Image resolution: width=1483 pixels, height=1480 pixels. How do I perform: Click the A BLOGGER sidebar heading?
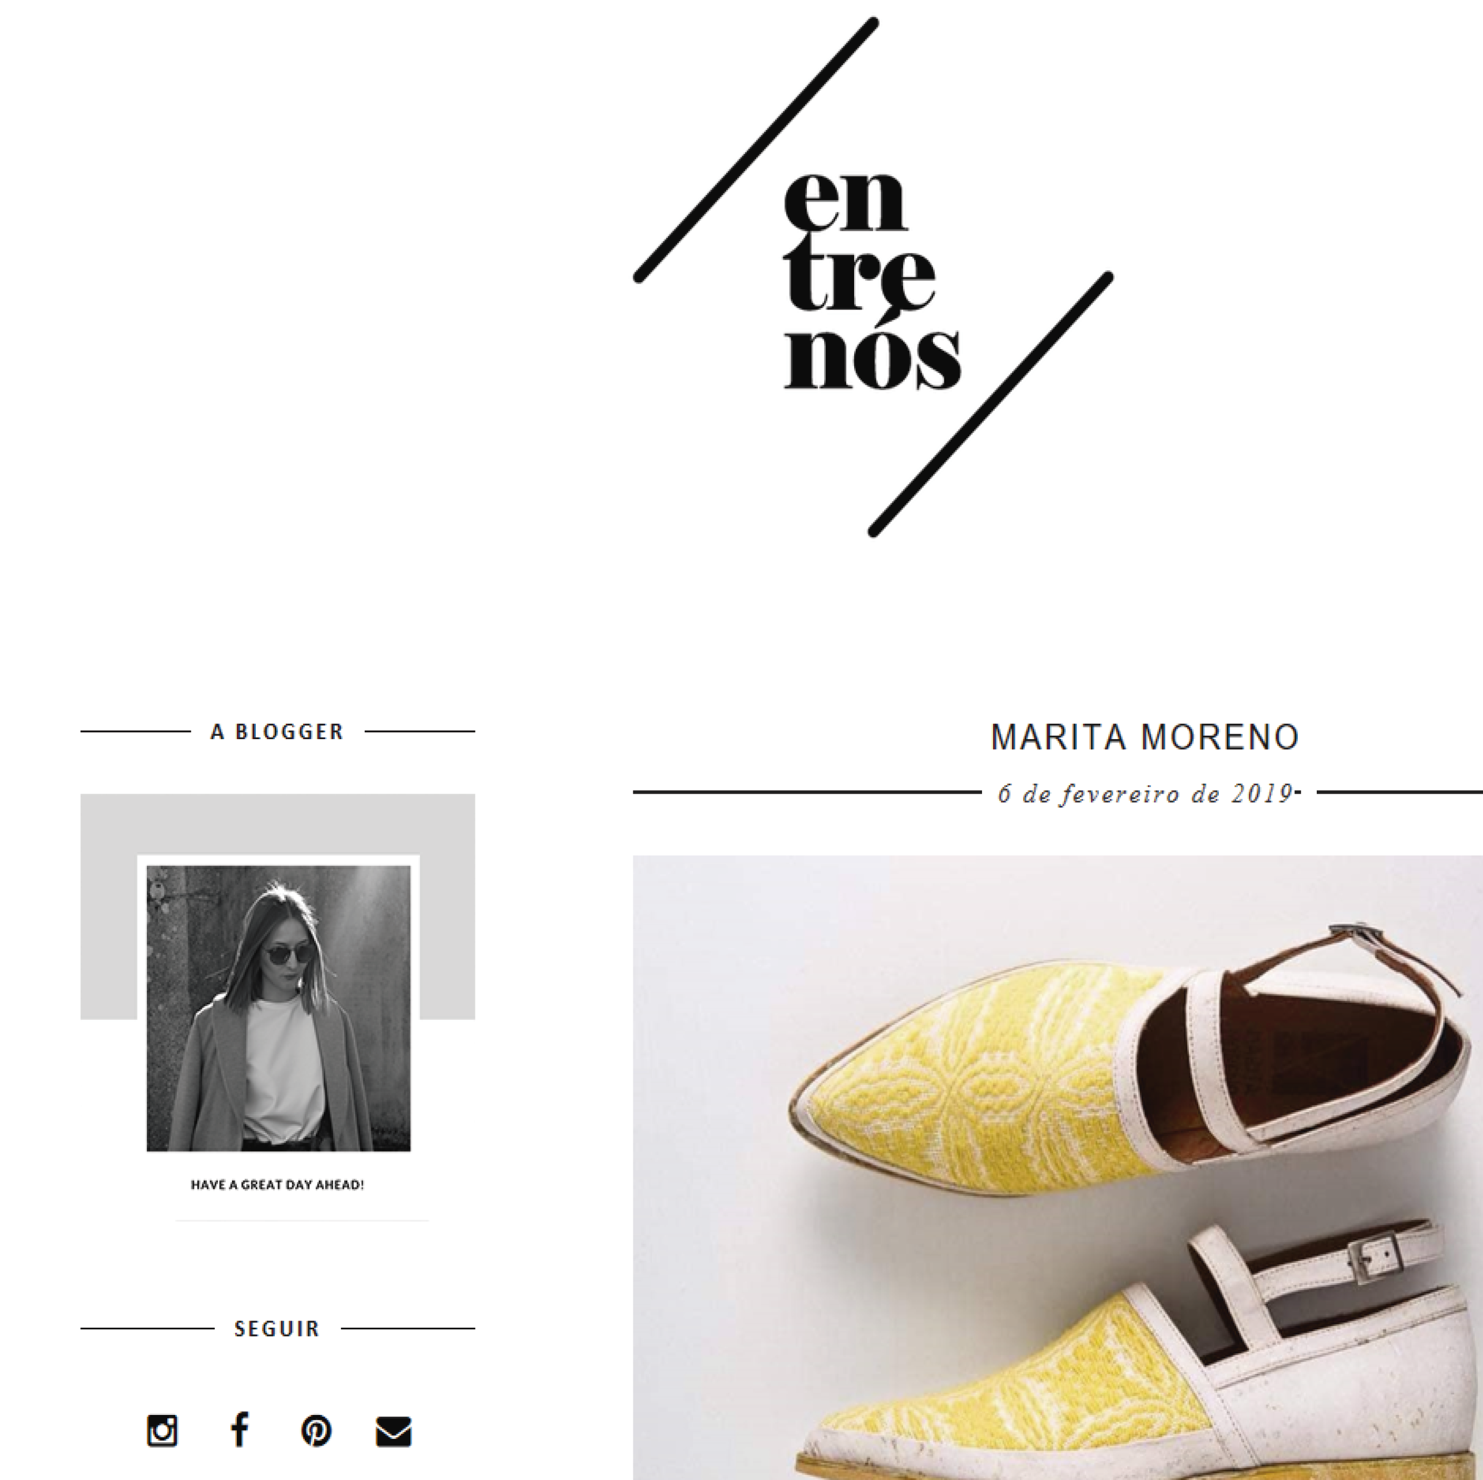tap(277, 732)
